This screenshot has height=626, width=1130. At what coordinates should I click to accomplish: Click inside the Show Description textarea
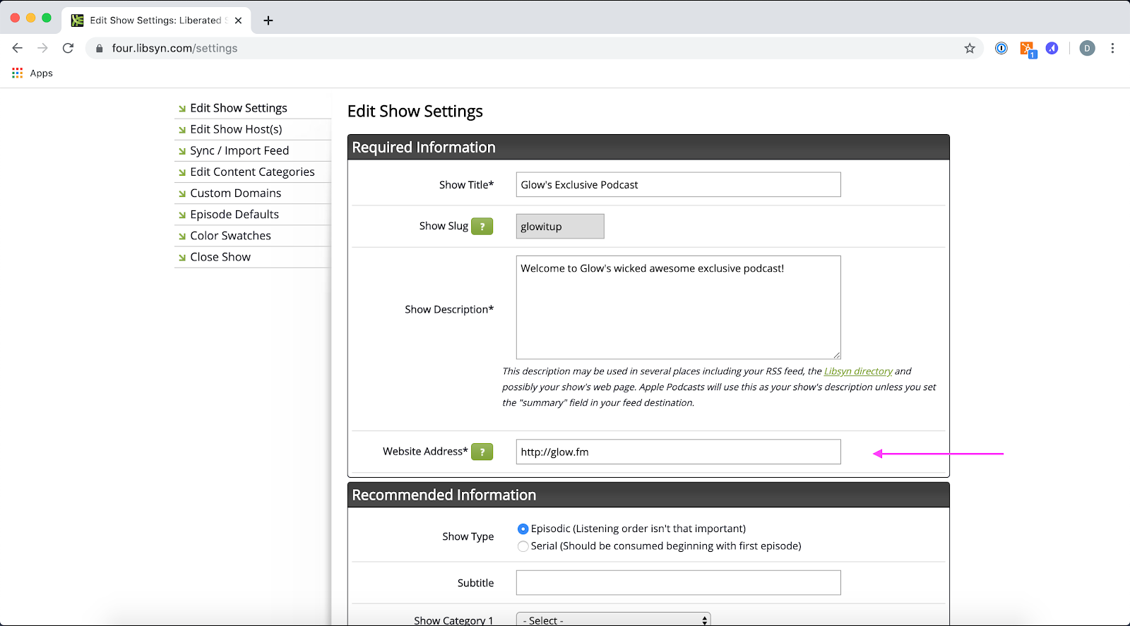[678, 308]
